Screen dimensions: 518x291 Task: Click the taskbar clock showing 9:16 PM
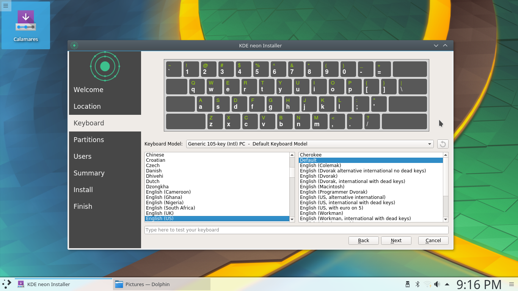click(x=479, y=284)
